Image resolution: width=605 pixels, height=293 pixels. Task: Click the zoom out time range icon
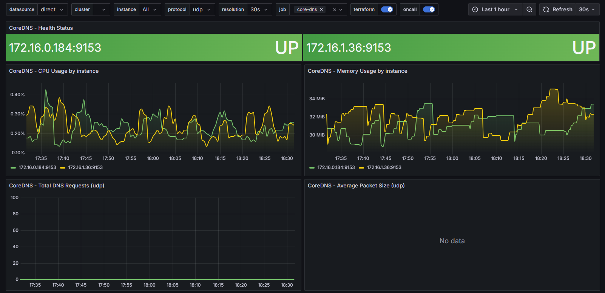tap(529, 9)
